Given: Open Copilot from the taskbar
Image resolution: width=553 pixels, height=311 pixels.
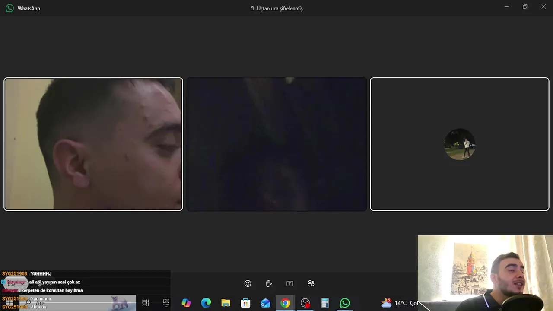Looking at the screenshot, I should click(x=186, y=303).
